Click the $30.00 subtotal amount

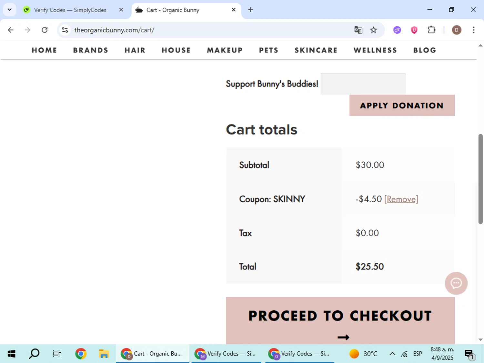370,165
